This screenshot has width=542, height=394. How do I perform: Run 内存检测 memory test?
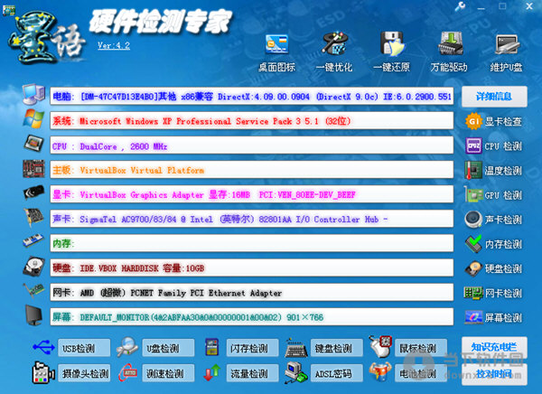point(493,244)
